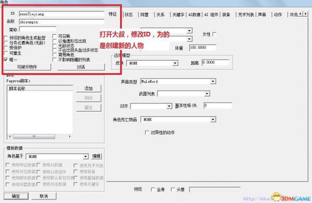Toggle the 唯一 checkbox
The height and width of the screenshot is (203, 312).
[6, 59]
